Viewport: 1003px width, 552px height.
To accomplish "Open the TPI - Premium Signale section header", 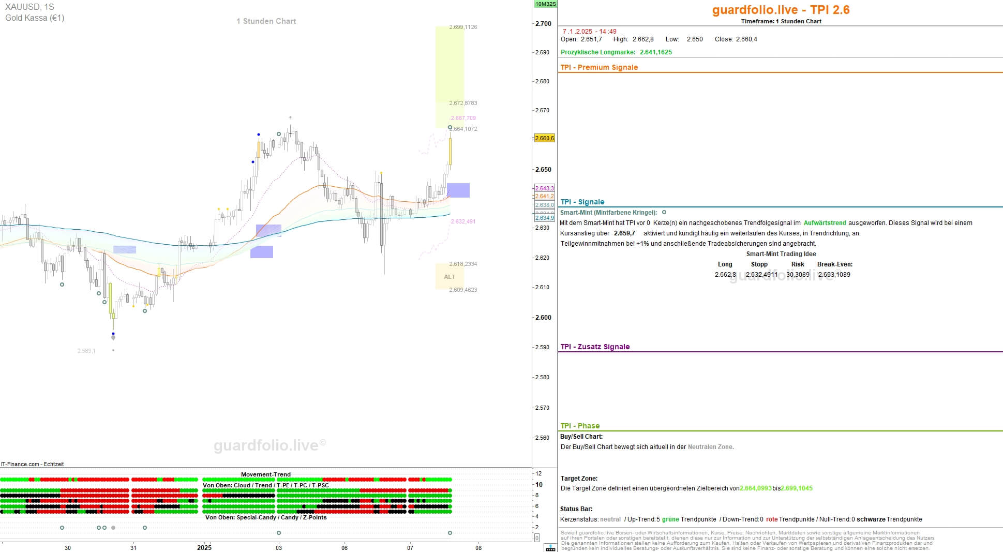I will [599, 67].
